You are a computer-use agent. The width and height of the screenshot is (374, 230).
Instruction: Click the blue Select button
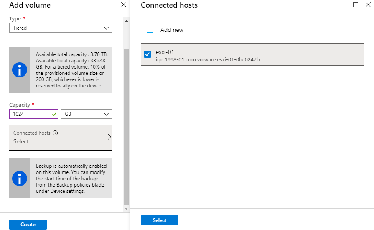(160, 220)
